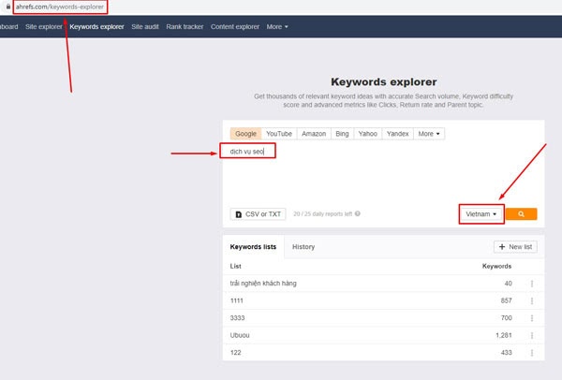The height and width of the screenshot is (380, 562).
Task: Open three-dot menu for list 122
Action: point(532,353)
